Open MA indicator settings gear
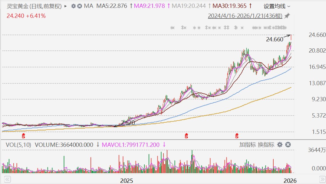Image resolution: width=326 pixels, height=184 pixels. pos(73,6)
